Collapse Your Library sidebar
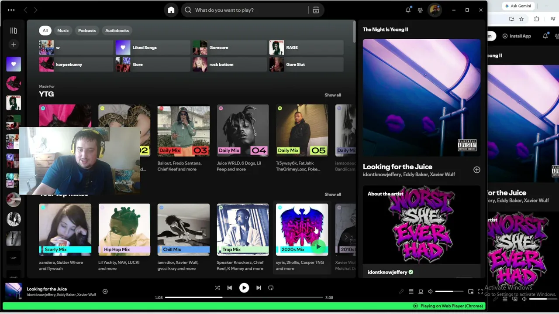 pos(14,31)
